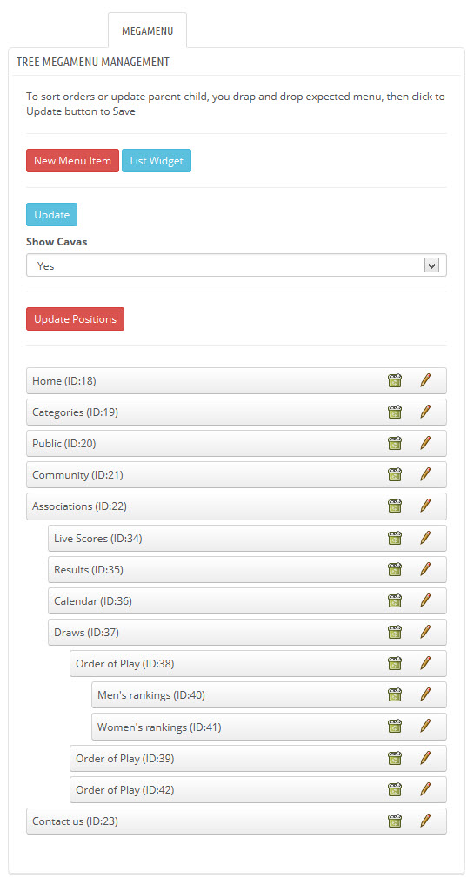Edit Women's rankings (ID:41) with pencil icon
The image size is (474, 885).
tap(425, 727)
